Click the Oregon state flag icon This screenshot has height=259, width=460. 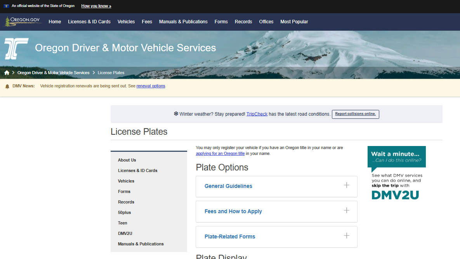[7, 6]
